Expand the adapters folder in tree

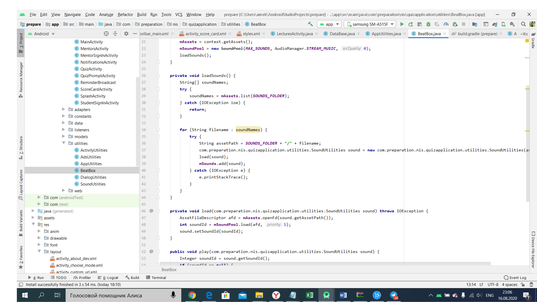63,109
